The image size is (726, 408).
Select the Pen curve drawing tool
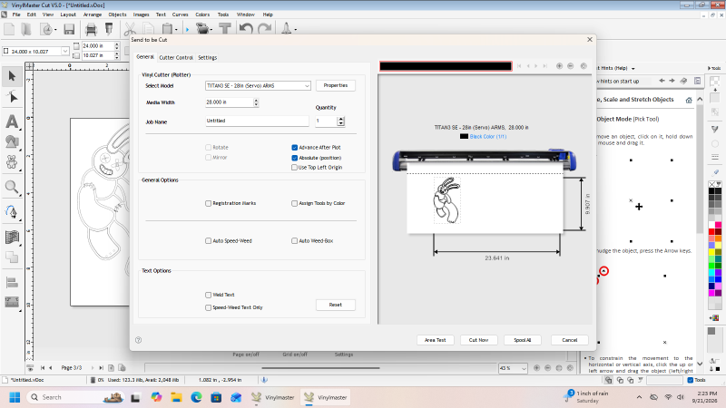[x=12, y=211]
